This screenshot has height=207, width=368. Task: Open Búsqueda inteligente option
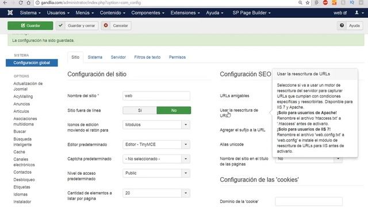(22, 142)
